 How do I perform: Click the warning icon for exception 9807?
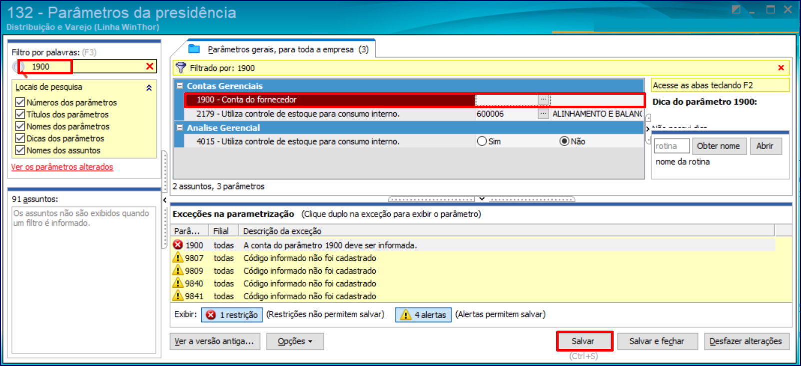pyautogui.click(x=178, y=257)
